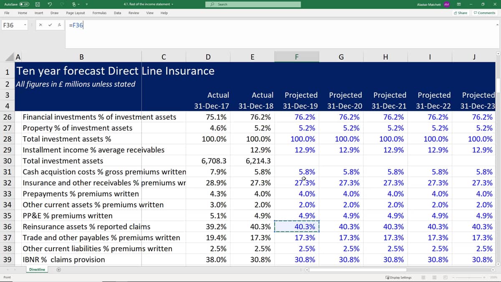Switch to the Formulas tab
Image resolution: width=501 pixels, height=282 pixels.
tap(99, 13)
